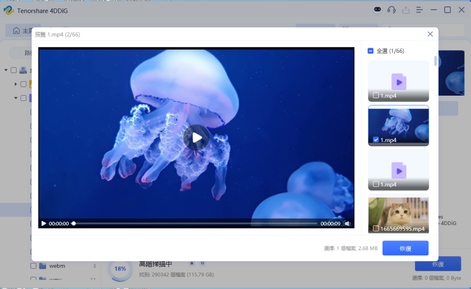Tick the webm folder checkbox

33,265
